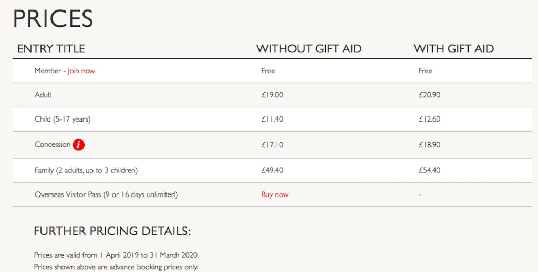Select the WITHOUT GIFT AID column header

pos(309,49)
